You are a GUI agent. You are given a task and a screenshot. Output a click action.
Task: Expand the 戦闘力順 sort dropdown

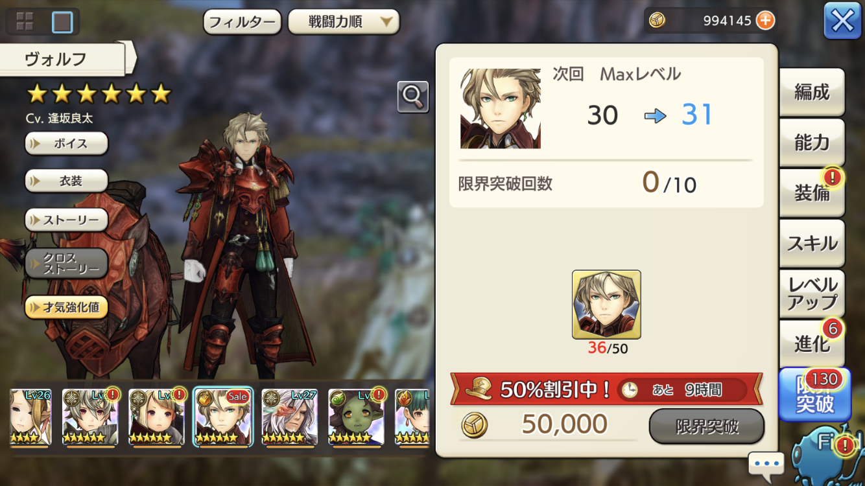[344, 22]
